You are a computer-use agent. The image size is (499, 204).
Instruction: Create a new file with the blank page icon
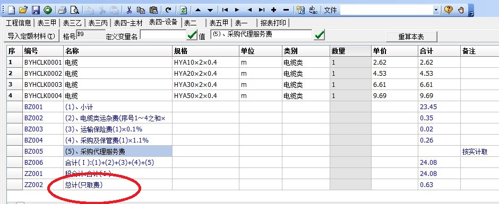(11, 10)
